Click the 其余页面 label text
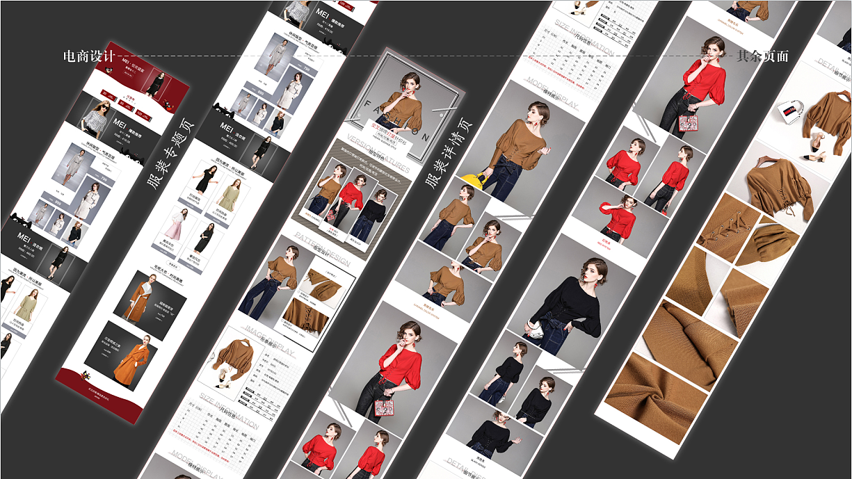 [763, 56]
